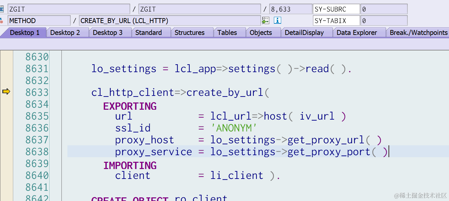The image size is (449, 201).
Task: Click the SY-TABIX value field
Action: coord(384,21)
